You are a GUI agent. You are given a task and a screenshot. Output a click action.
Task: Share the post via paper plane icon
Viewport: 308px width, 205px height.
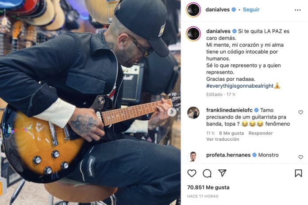click(x=222, y=173)
